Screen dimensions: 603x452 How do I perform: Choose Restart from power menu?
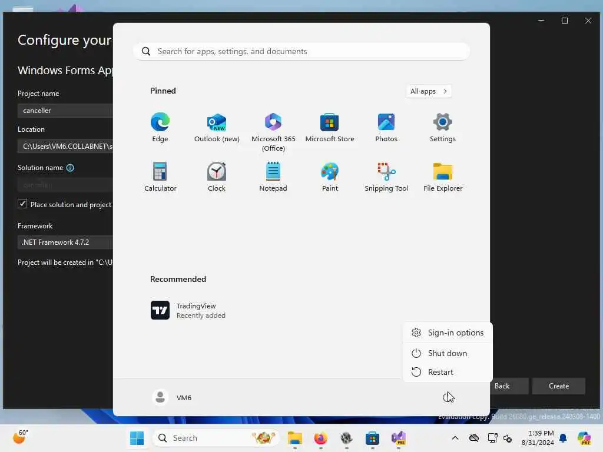click(x=448, y=372)
